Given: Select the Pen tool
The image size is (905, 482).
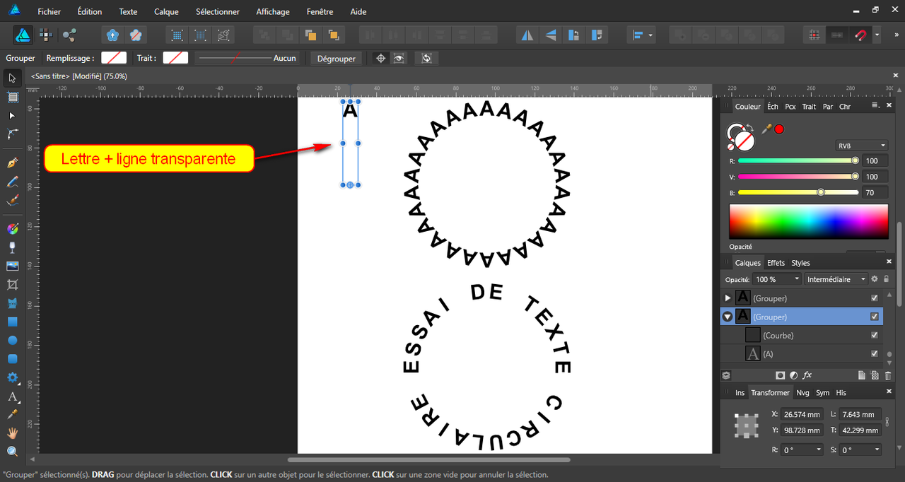Looking at the screenshot, I should click(12, 163).
